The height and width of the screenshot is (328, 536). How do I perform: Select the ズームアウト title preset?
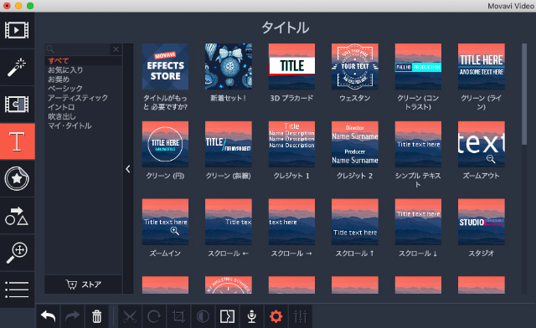[x=482, y=144]
